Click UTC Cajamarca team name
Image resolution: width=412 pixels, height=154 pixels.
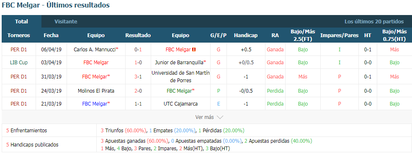click(180, 104)
